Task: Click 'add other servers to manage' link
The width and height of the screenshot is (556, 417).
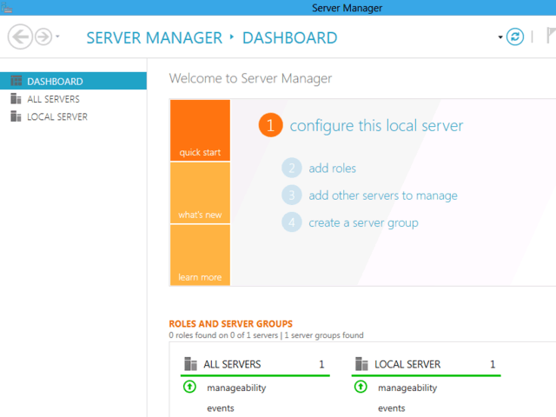Action: click(383, 195)
